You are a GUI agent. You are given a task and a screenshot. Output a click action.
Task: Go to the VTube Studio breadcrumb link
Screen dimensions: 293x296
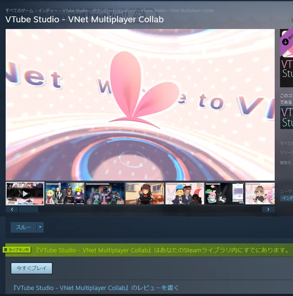tap(75, 10)
